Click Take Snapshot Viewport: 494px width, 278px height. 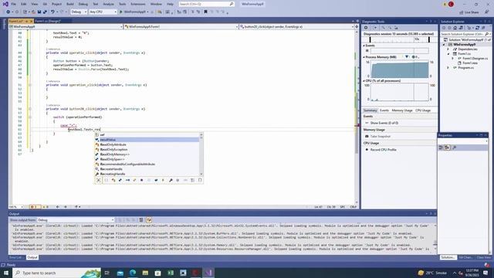(x=381, y=137)
